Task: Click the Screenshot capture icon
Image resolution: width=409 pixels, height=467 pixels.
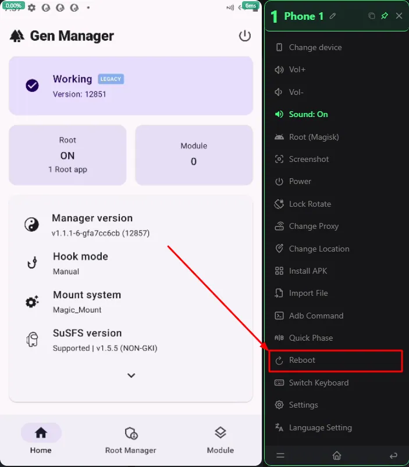Action: click(x=279, y=159)
